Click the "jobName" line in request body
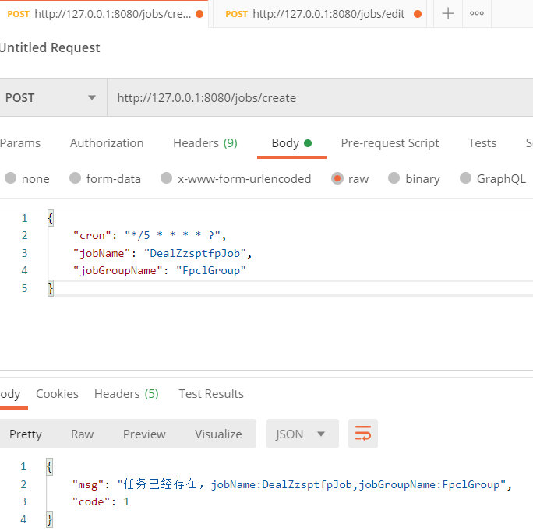Screen dimensions: 533x531 pos(163,253)
